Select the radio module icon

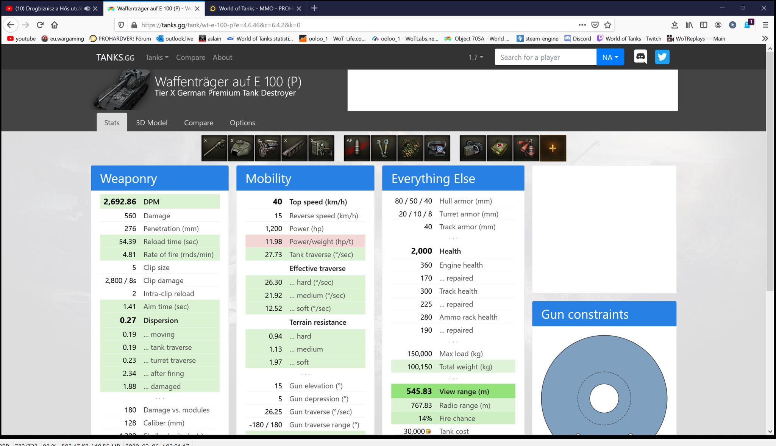tap(321, 148)
